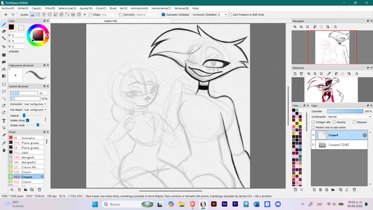Enable the Shape checkbox
The image size is (373, 210).
tap(91, 15)
